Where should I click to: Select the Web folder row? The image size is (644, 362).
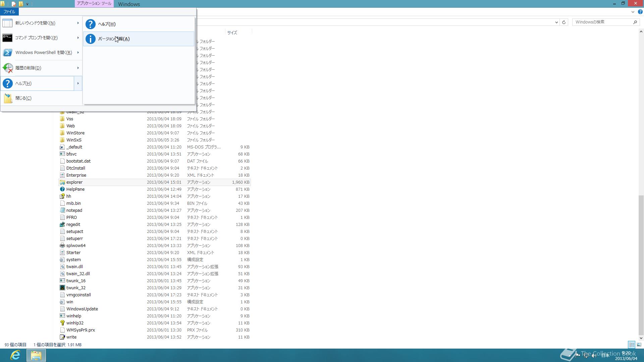(x=155, y=126)
